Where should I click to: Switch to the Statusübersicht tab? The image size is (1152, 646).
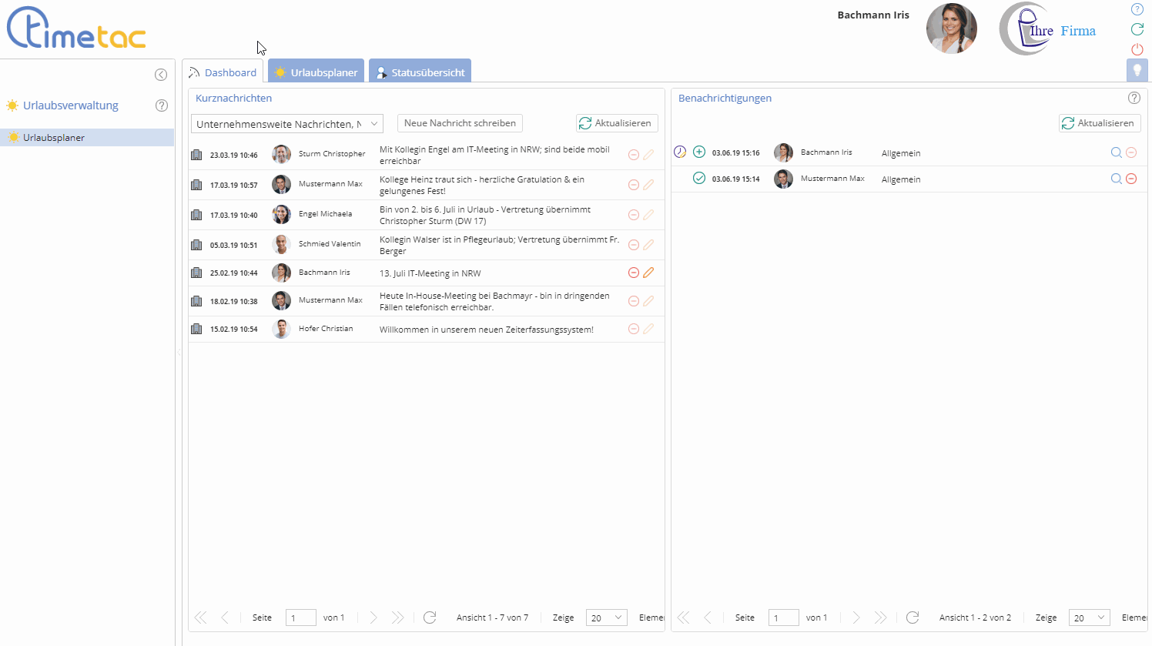point(420,72)
